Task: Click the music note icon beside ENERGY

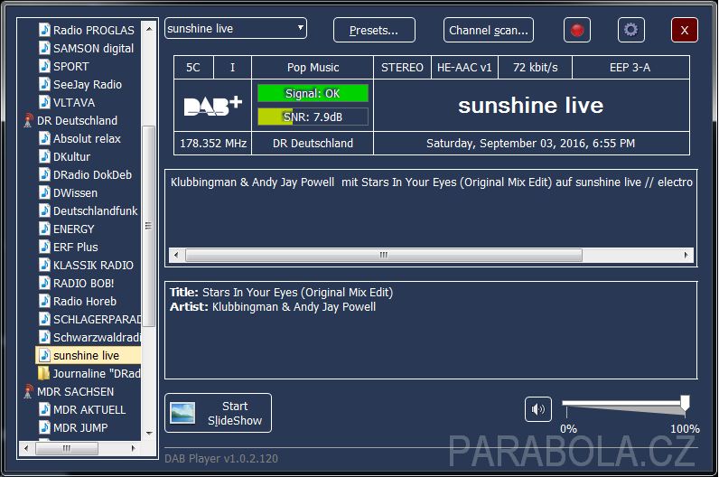Action: [x=44, y=229]
